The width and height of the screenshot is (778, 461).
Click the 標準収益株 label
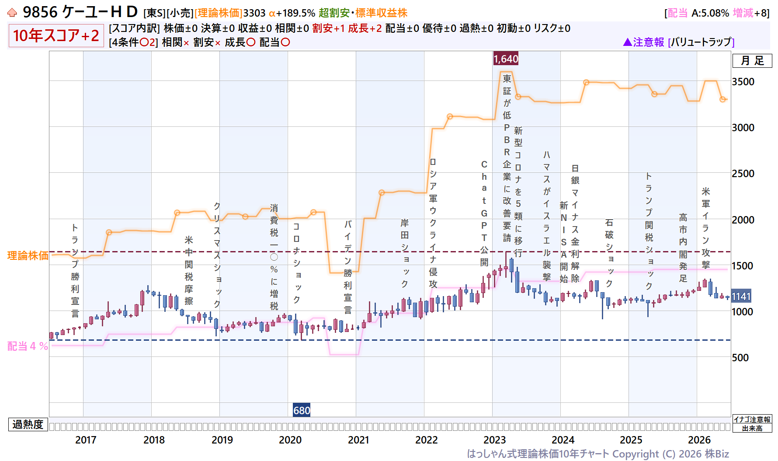pos(381,13)
